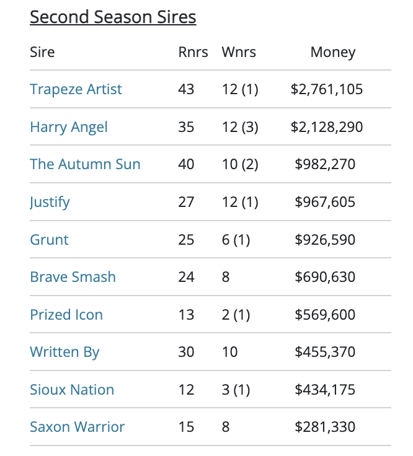The width and height of the screenshot is (413, 456).
Task: Select the Sioux Nation link
Action: tap(72, 390)
